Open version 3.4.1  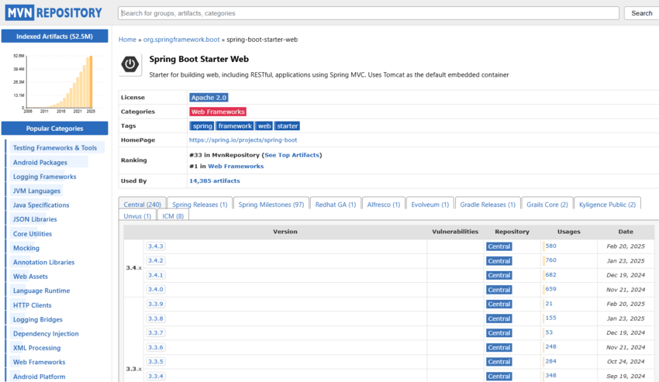point(156,275)
